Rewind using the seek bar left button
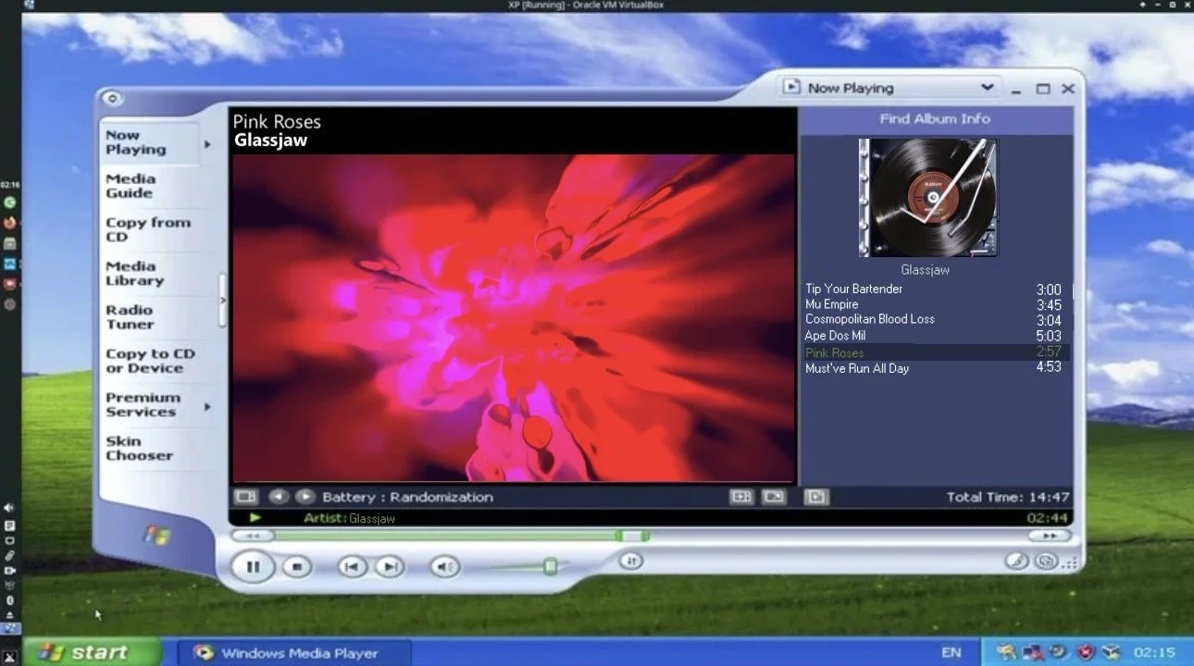Screen dimensions: 1194x666 point(253,536)
